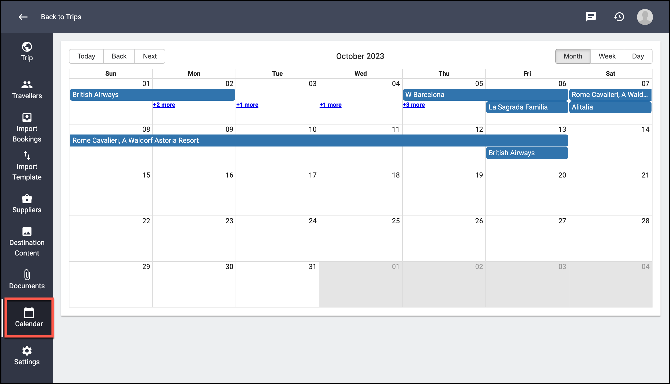Select date 02 in first week
Screen dimensions: 670x384
229,83
